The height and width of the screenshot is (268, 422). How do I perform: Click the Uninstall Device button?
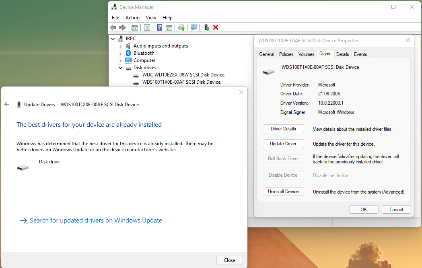[x=283, y=192]
